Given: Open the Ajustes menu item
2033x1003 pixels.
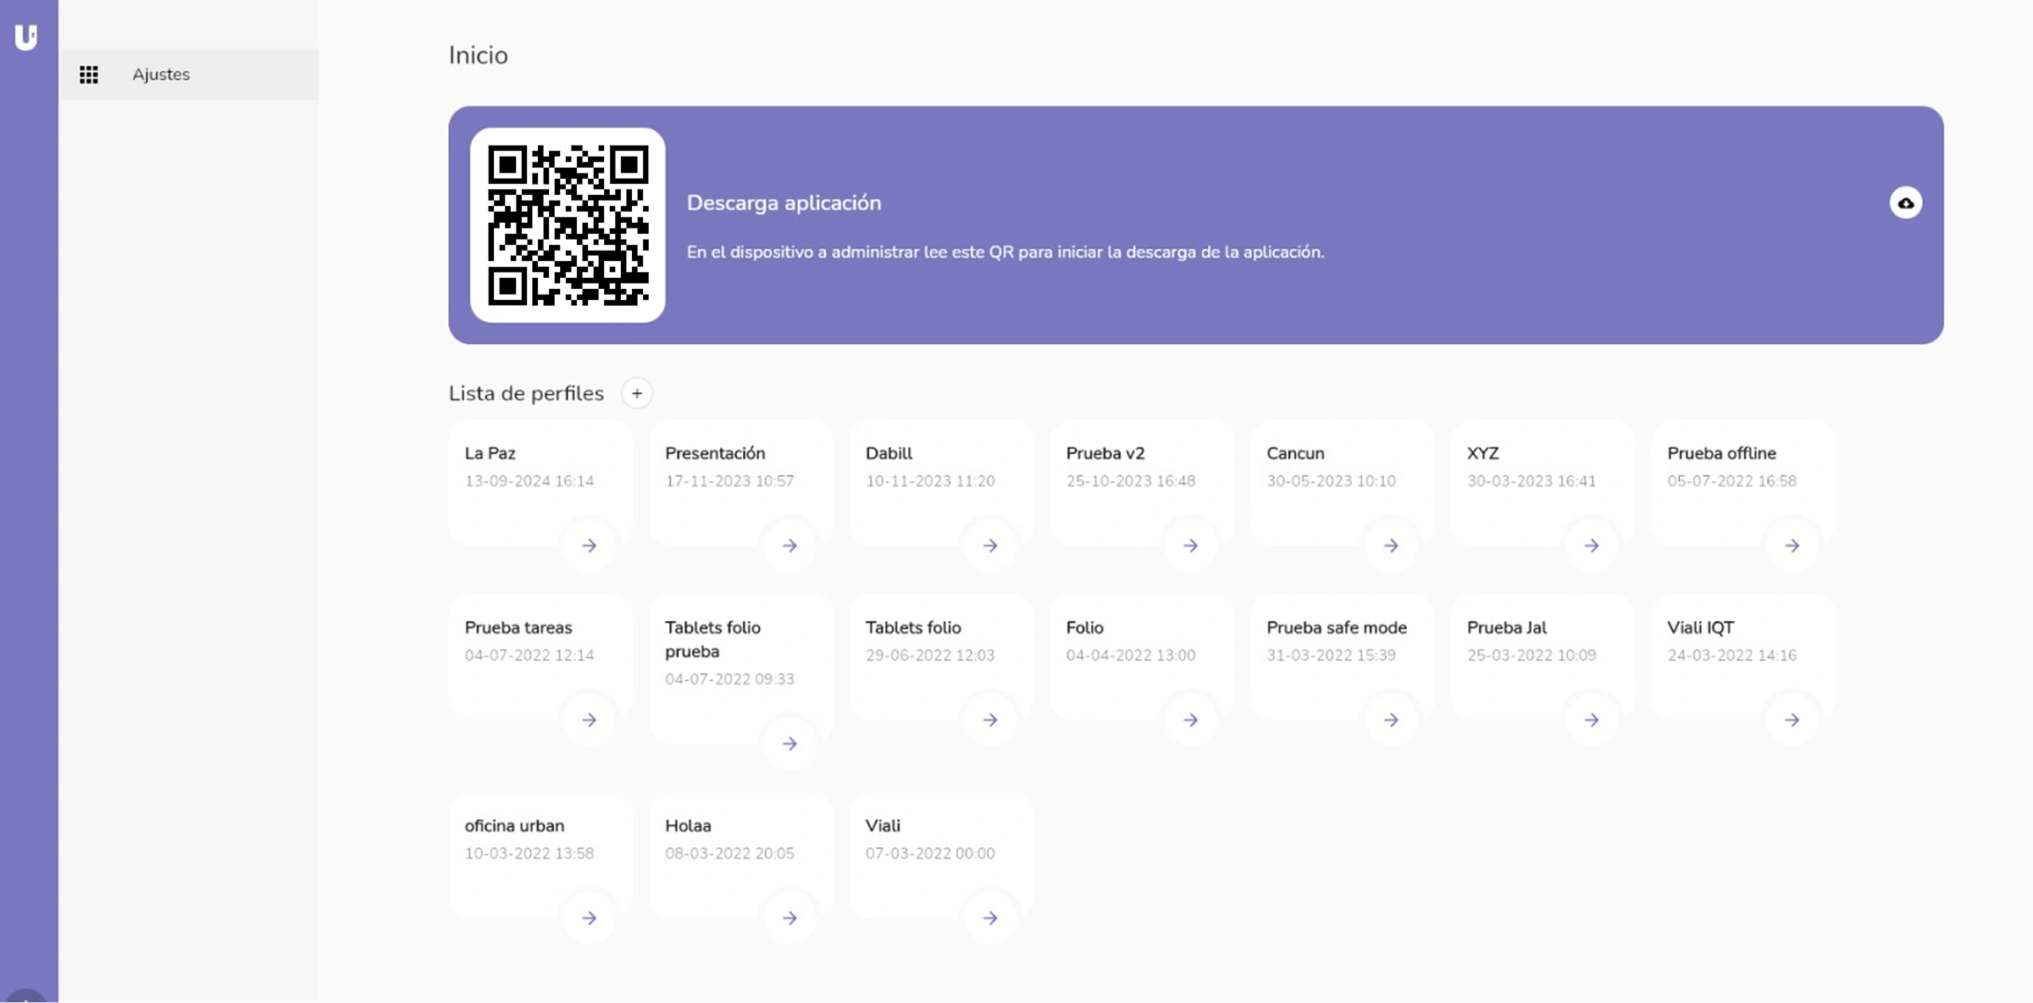Looking at the screenshot, I should 161,75.
